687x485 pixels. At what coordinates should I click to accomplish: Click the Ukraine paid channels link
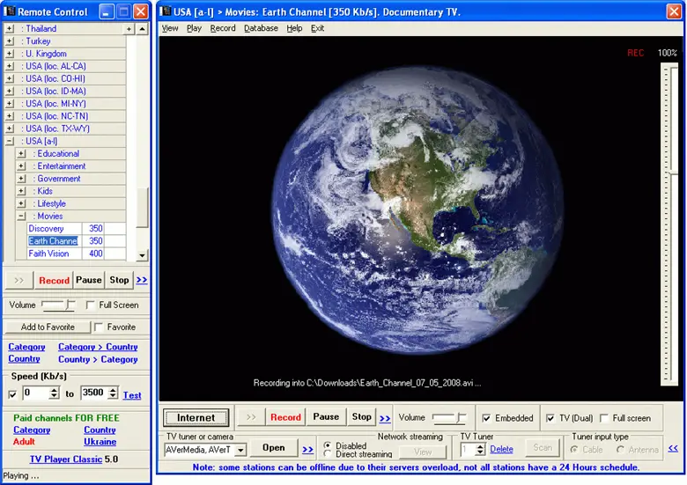(x=100, y=442)
